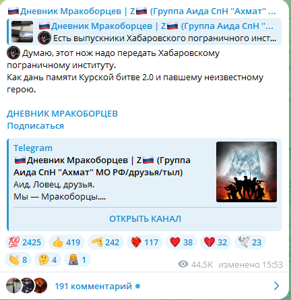Open the ДНЕВНИК МРАКОБОРЦЕВ link
The image size is (291, 300).
coord(62,114)
